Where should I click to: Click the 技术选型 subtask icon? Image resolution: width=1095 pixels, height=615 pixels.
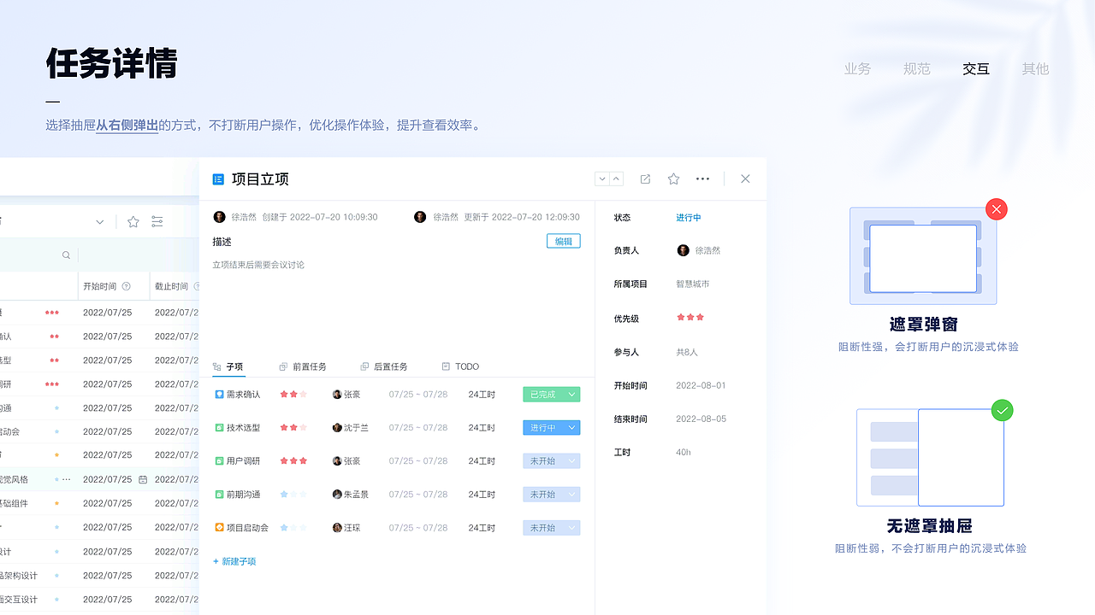click(219, 428)
